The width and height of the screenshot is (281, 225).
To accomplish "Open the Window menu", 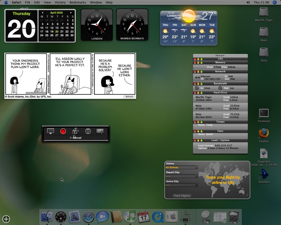I will (x=96, y=2).
